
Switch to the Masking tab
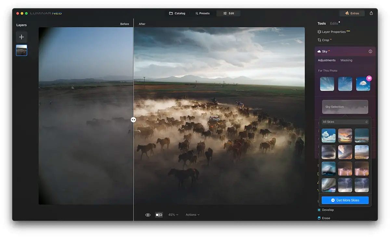[x=346, y=60]
